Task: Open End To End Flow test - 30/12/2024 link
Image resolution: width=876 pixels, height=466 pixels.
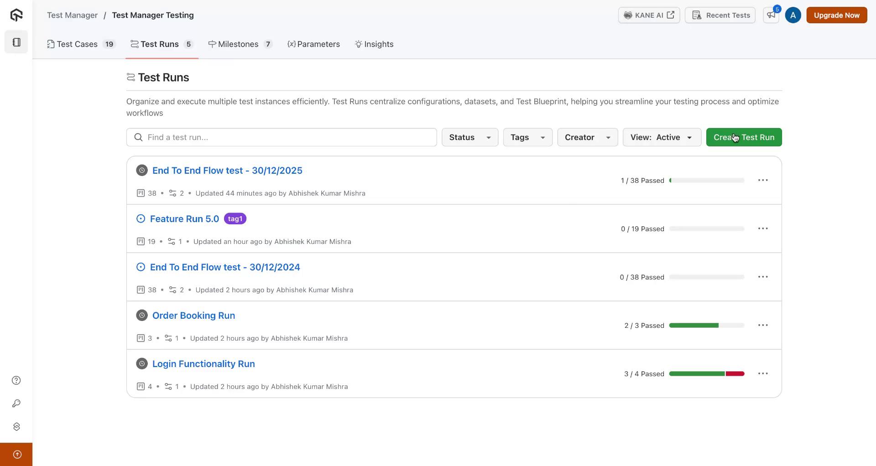Action: [225, 267]
